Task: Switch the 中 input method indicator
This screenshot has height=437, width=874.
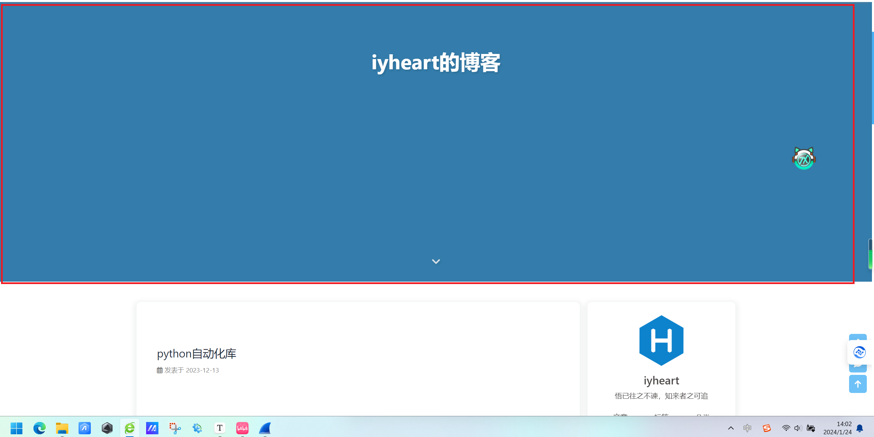Action: pos(747,428)
